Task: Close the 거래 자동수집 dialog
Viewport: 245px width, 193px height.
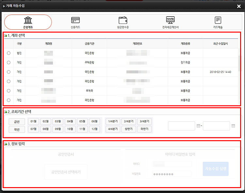Action: click(239, 6)
